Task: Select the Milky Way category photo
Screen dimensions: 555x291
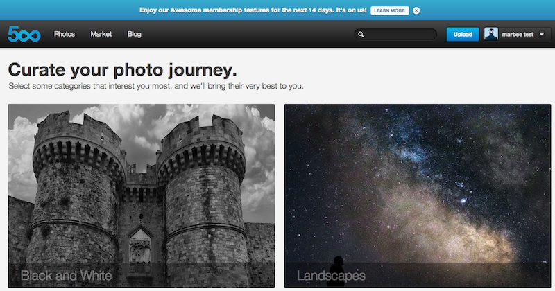Action: click(418, 195)
